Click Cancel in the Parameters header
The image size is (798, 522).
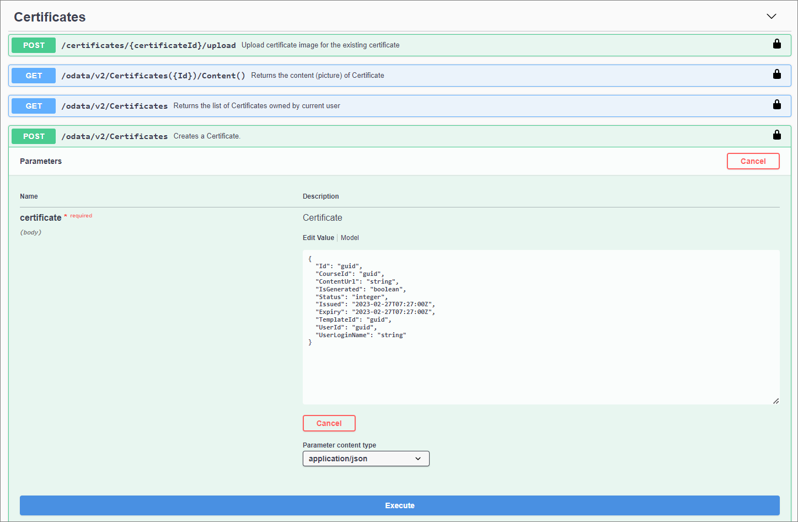point(753,161)
